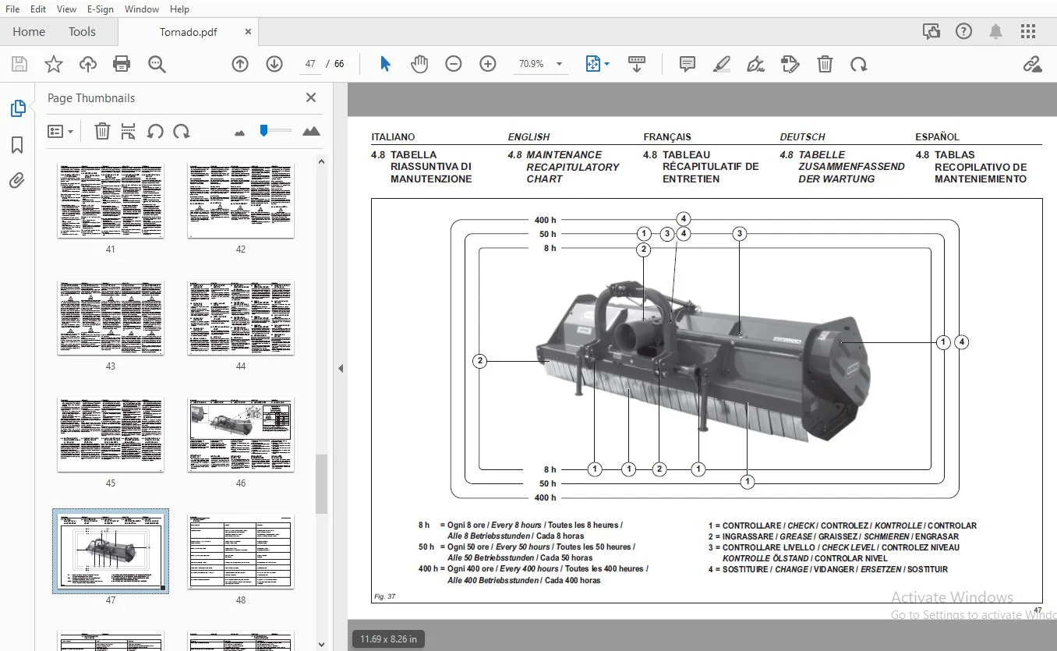Print the document
This screenshot has width=1057, height=651.
[122, 64]
